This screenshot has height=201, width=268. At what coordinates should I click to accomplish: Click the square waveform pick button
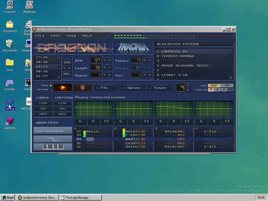click(53, 139)
